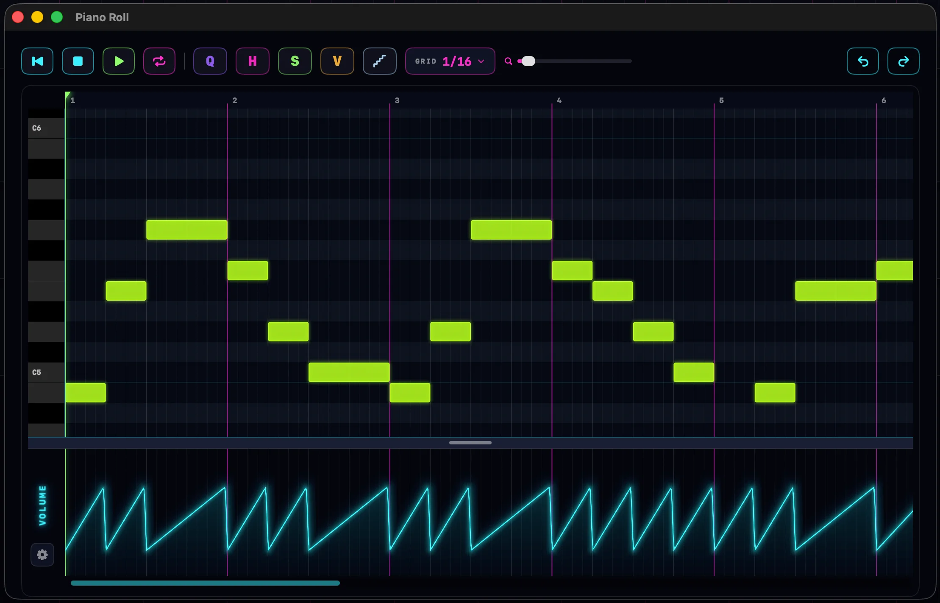Select the note starting at bar 2
The width and height of the screenshot is (940, 603).
coord(248,271)
